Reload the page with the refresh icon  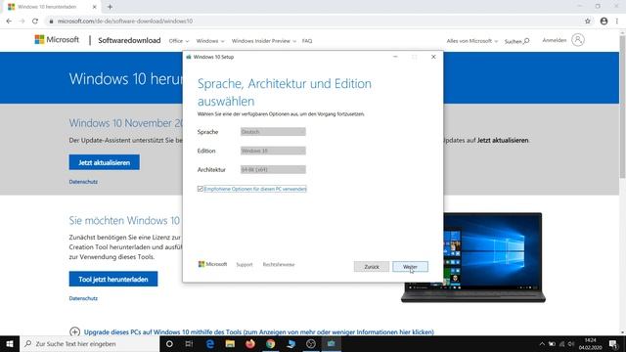(x=35, y=22)
